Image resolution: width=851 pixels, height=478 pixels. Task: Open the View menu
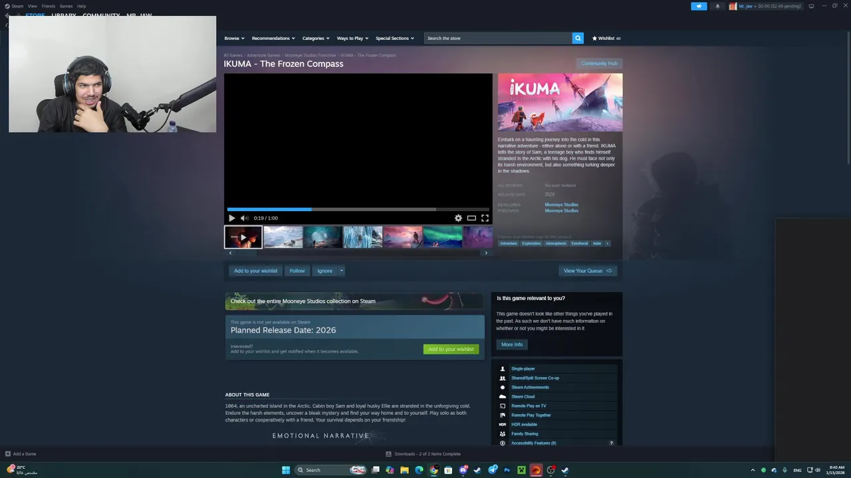click(x=32, y=6)
